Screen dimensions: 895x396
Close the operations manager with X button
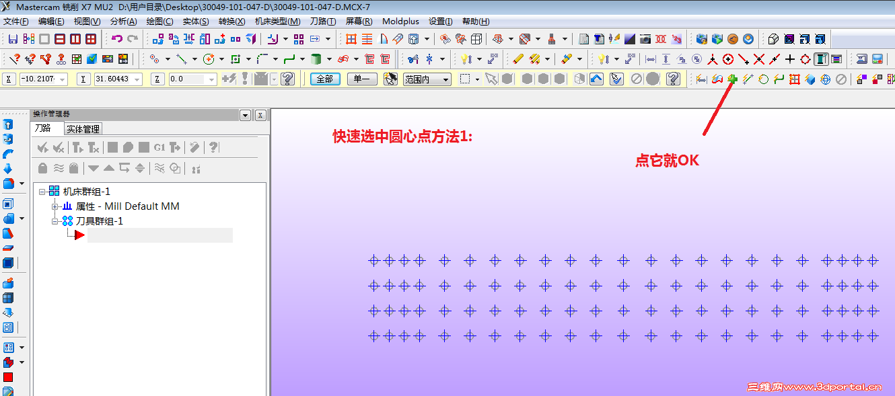pos(260,115)
